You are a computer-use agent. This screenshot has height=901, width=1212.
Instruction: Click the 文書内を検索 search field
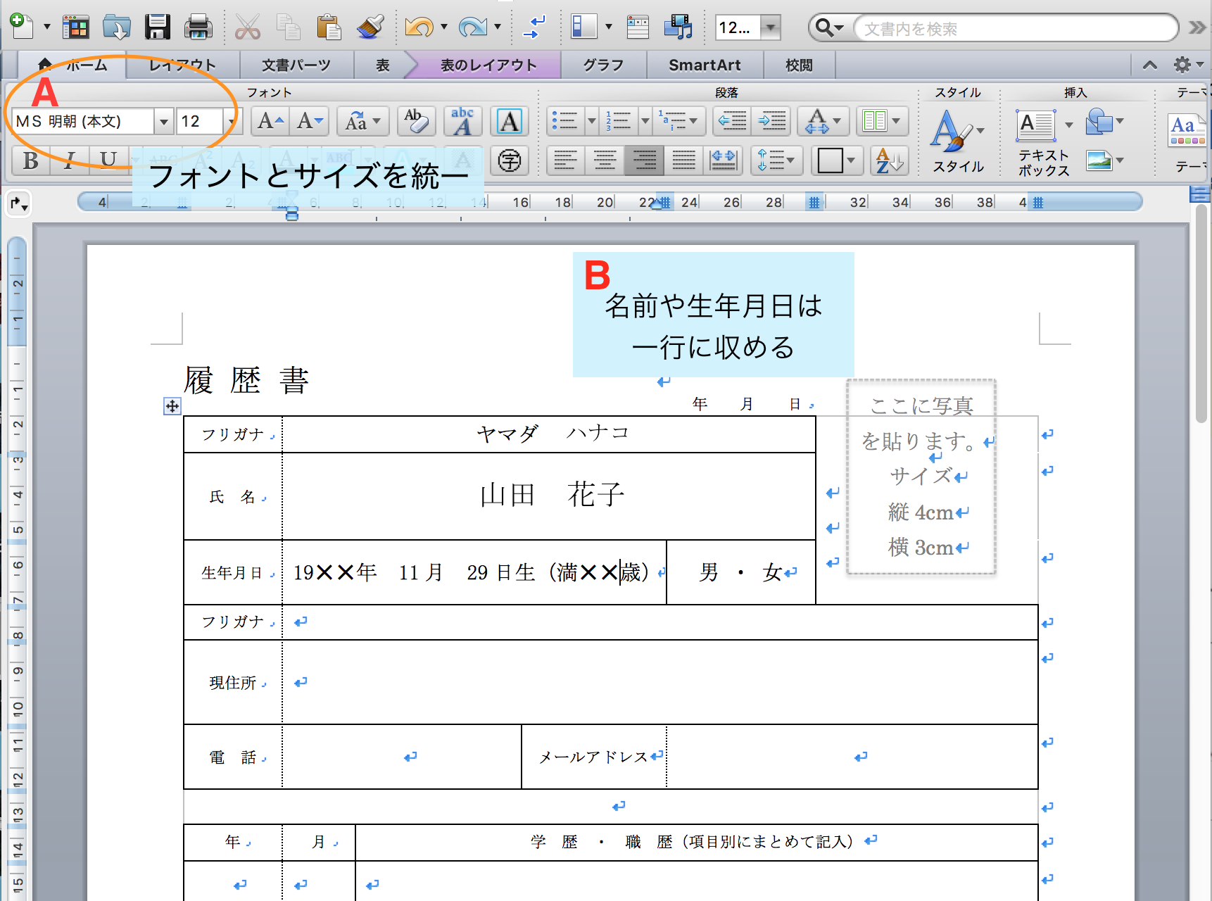[1014, 29]
